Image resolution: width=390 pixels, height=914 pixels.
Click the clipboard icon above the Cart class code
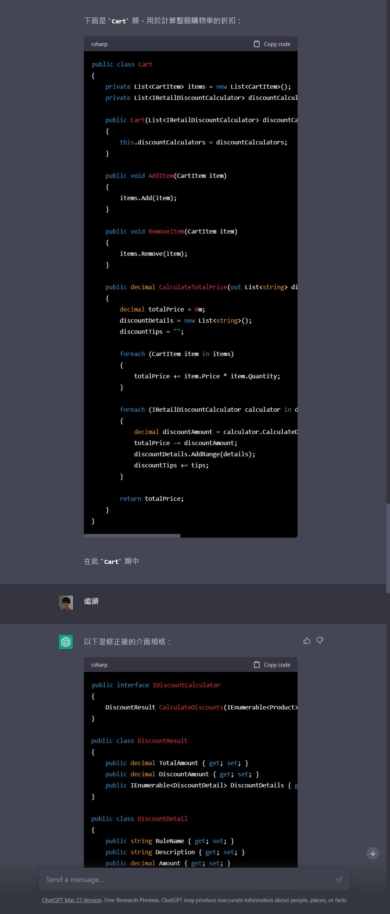click(256, 44)
